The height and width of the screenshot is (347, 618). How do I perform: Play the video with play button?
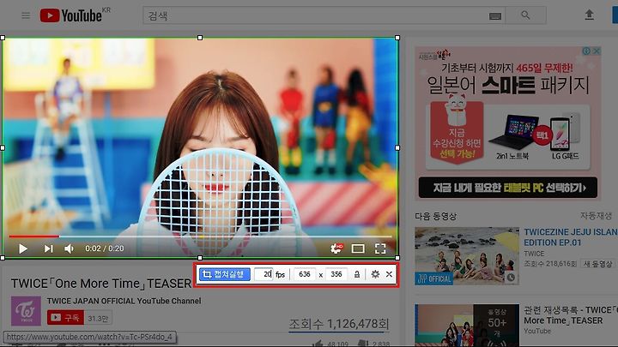point(23,248)
